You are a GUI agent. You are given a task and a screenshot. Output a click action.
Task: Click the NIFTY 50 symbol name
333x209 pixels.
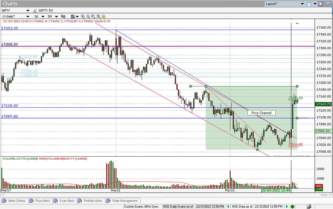click(46, 11)
